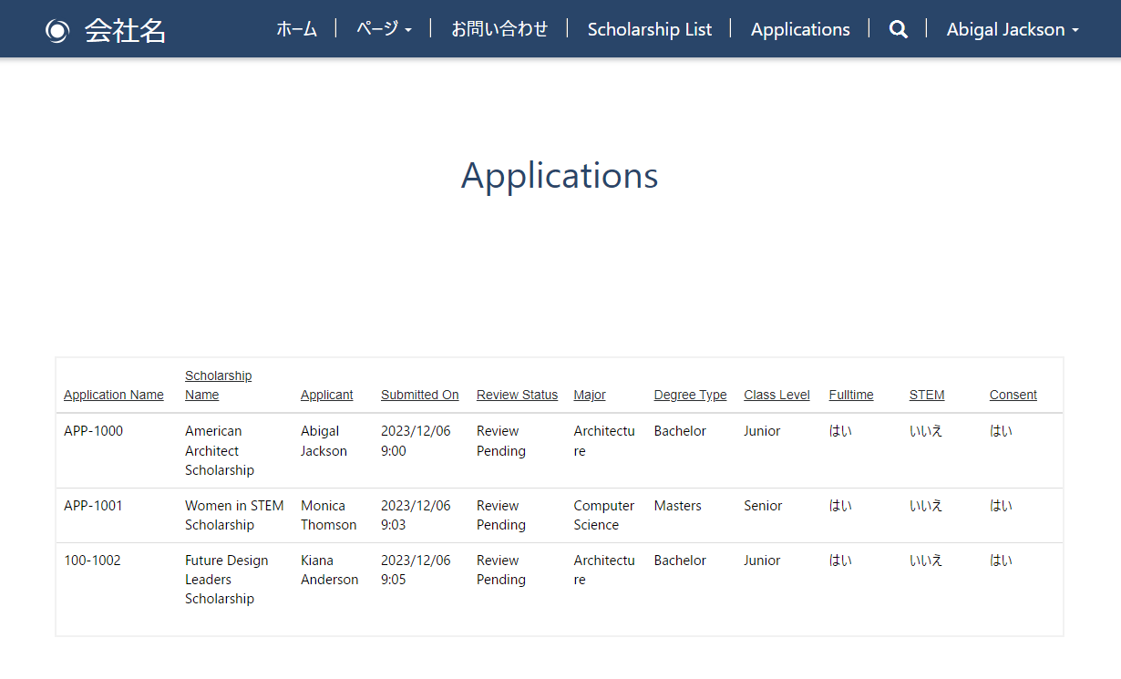Sort the table by Review Status
The width and height of the screenshot is (1121, 679).
(516, 394)
